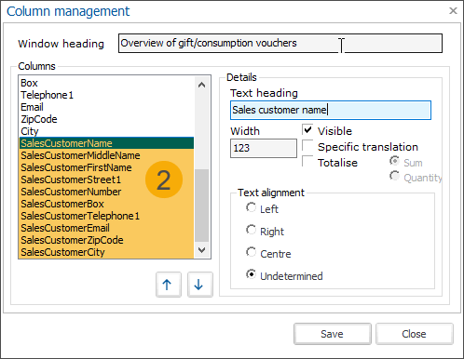The height and width of the screenshot is (359, 464).
Task: Choose Left text alignment
Action: point(251,207)
